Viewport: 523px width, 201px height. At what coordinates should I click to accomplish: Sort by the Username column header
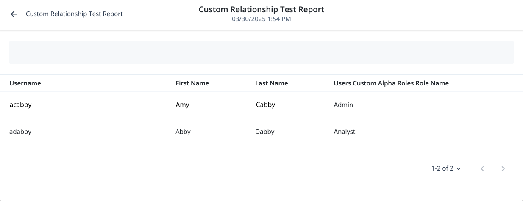click(x=25, y=83)
